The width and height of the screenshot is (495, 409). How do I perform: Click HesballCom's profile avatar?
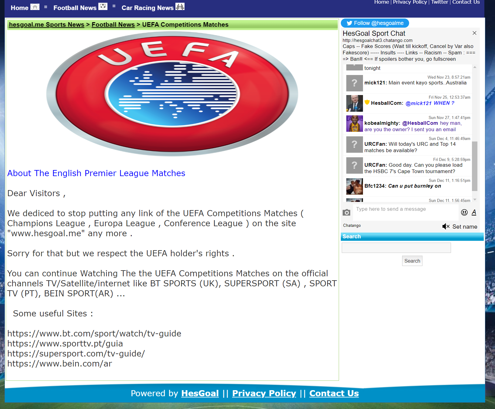point(354,104)
